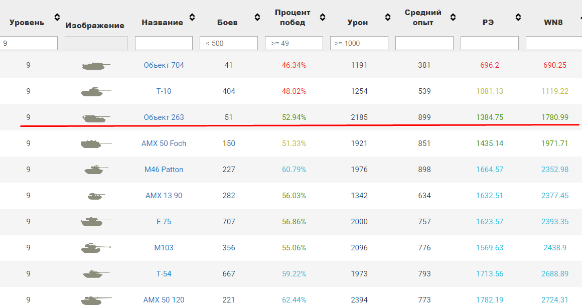This screenshot has height=308, width=582.
Task: Click the Процент побед filter '>= 49'
Action: pyautogui.click(x=294, y=43)
